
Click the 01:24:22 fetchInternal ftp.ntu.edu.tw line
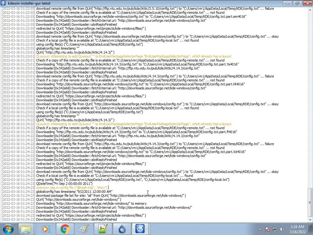click(x=101, y=136)
